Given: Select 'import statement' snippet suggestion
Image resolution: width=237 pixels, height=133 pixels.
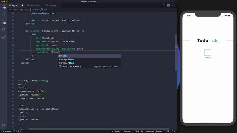Looking at the screenshot, I should click(x=90, y=66).
